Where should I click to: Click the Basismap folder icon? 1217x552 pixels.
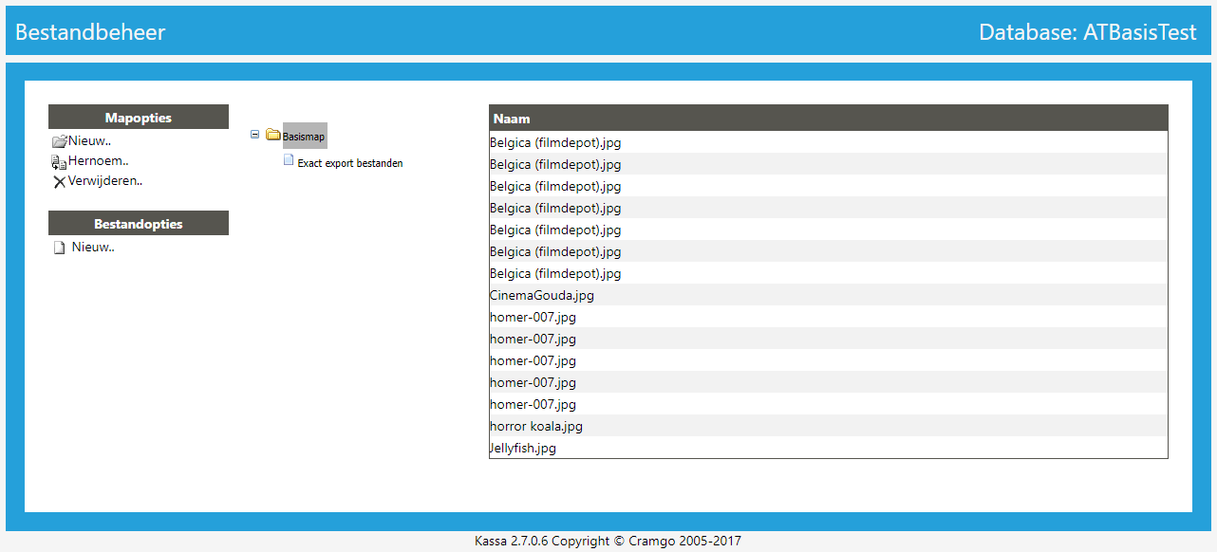pyautogui.click(x=273, y=136)
